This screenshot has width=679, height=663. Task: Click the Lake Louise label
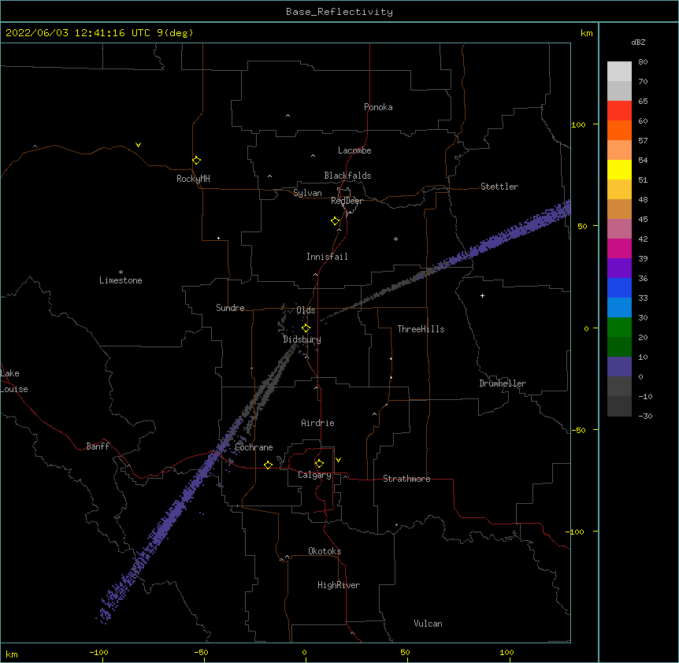coord(14,381)
